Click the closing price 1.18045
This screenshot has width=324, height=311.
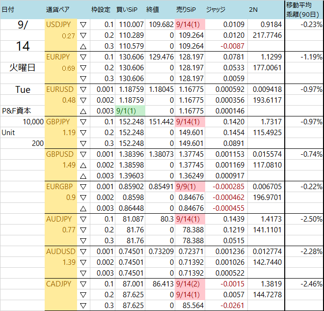coord(161,89)
